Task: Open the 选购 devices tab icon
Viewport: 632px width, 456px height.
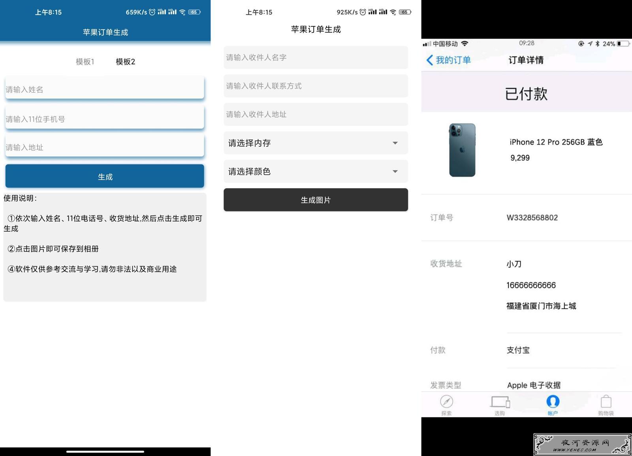Action: click(x=500, y=402)
